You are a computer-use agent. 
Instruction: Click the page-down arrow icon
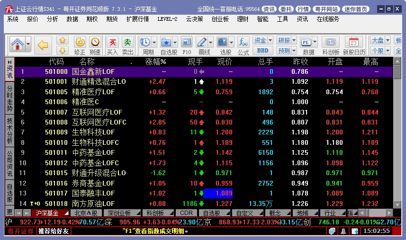pyautogui.click(x=63, y=50)
